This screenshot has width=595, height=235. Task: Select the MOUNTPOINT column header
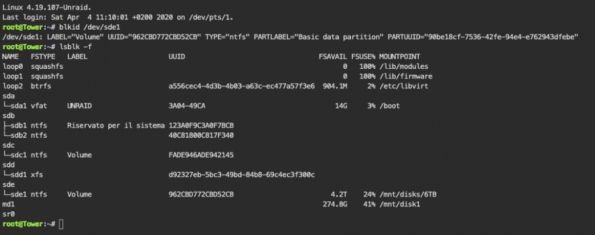click(x=400, y=57)
